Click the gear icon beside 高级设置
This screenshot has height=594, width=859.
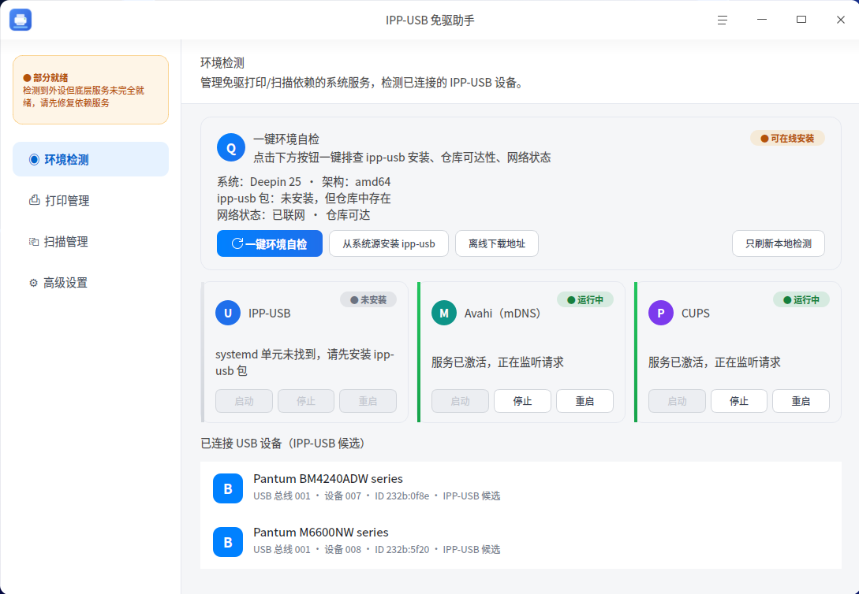(x=33, y=283)
